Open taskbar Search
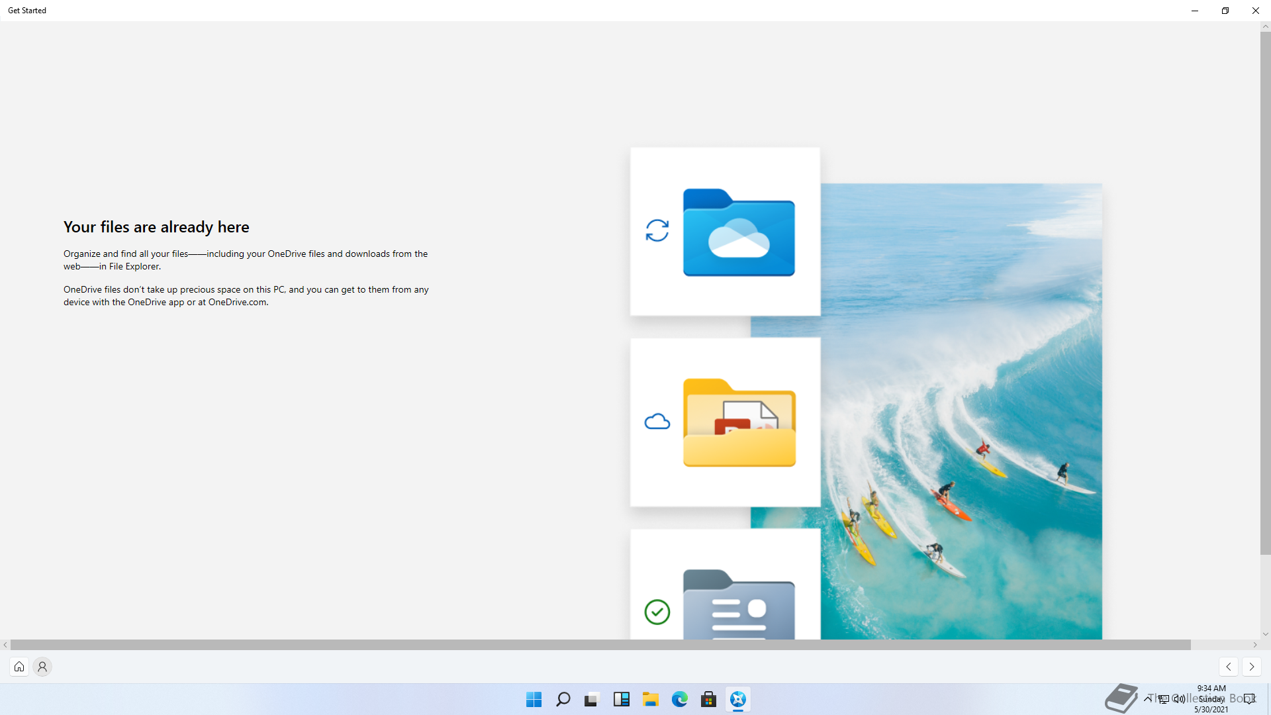 pyautogui.click(x=563, y=699)
